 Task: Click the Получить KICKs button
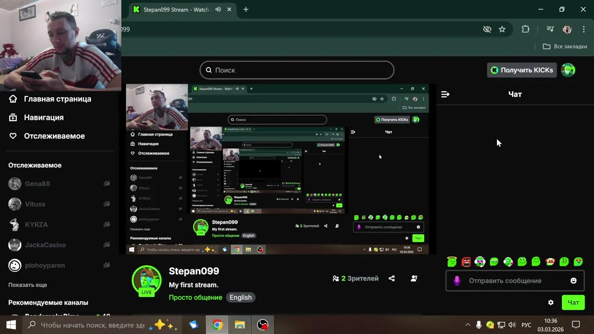(522, 70)
